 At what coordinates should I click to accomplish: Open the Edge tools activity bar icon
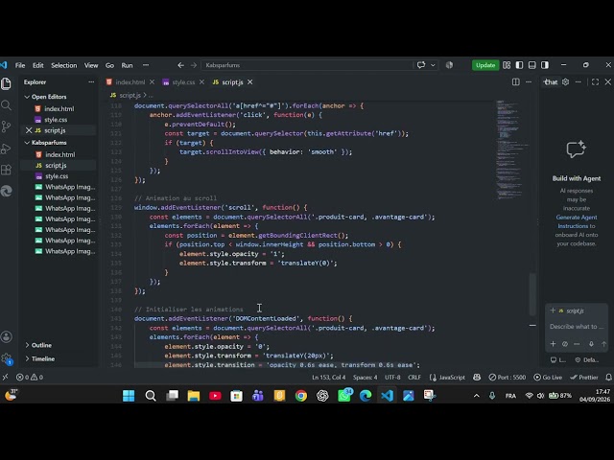7,191
